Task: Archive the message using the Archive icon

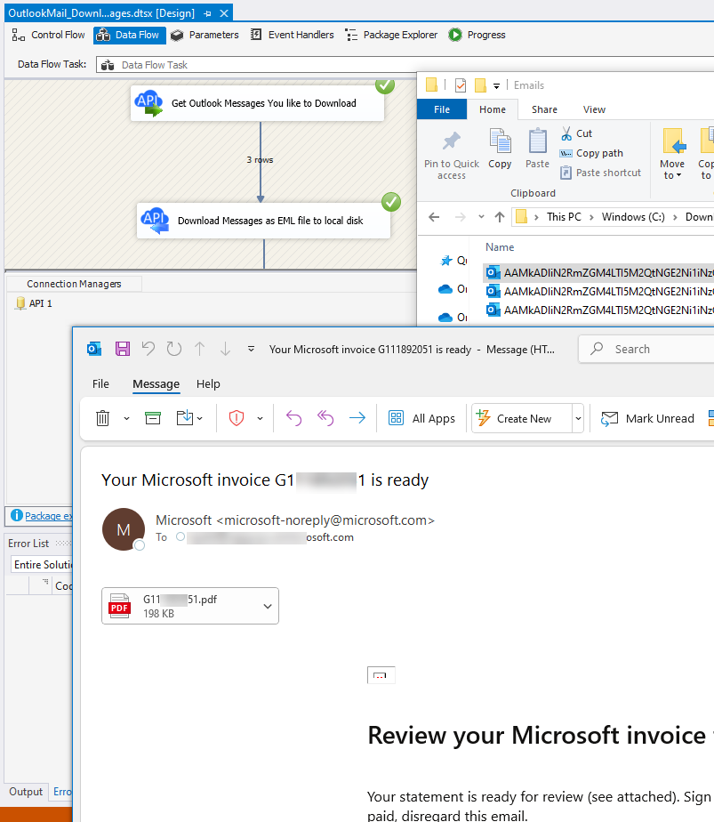Action: 153,418
